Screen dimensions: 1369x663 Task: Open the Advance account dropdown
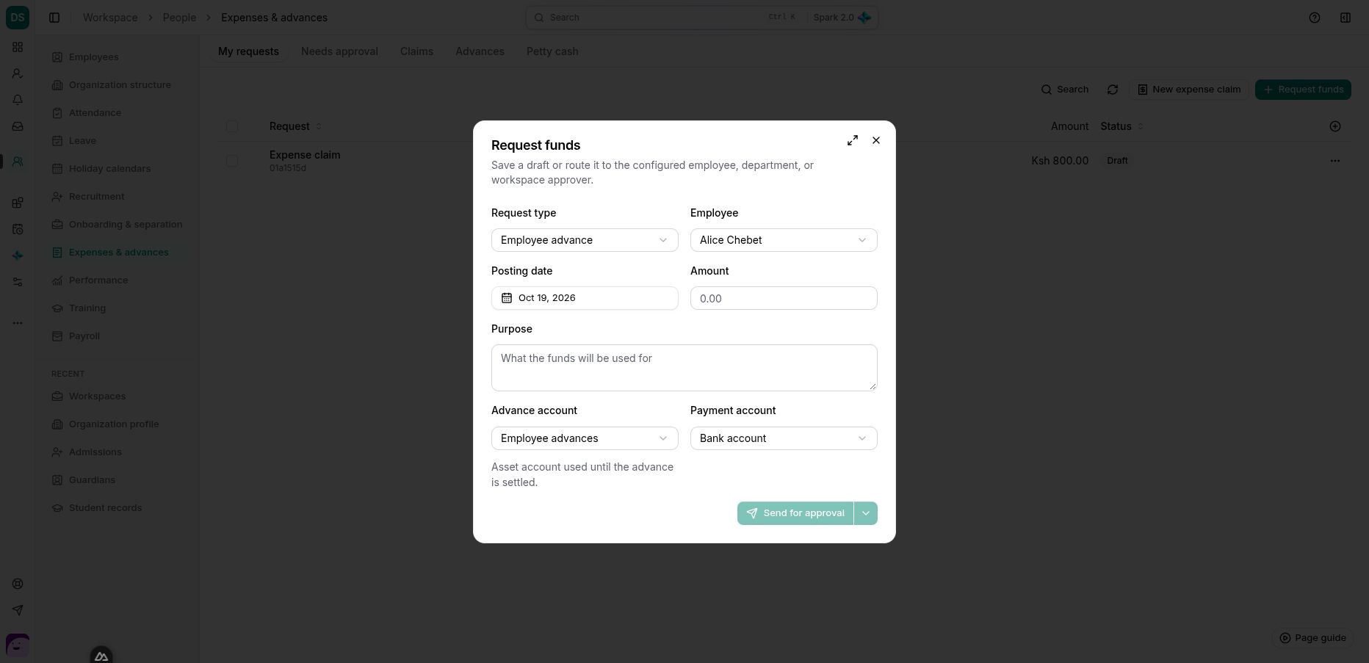click(x=585, y=438)
